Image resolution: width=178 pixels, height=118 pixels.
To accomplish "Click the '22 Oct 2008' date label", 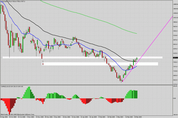I will (22, 117).
